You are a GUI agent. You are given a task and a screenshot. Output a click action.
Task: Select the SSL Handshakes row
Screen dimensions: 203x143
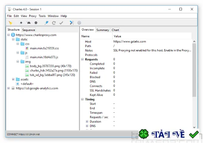[136, 90]
